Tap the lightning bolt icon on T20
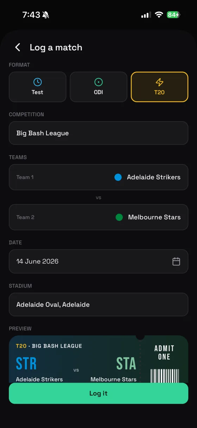This screenshot has height=428, width=197. click(159, 82)
